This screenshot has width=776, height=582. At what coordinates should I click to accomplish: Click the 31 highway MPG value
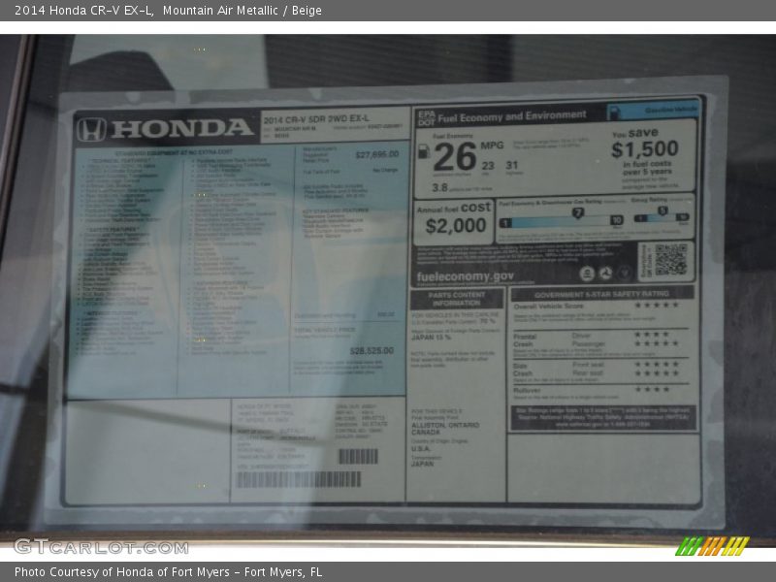(x=512, y=165)
